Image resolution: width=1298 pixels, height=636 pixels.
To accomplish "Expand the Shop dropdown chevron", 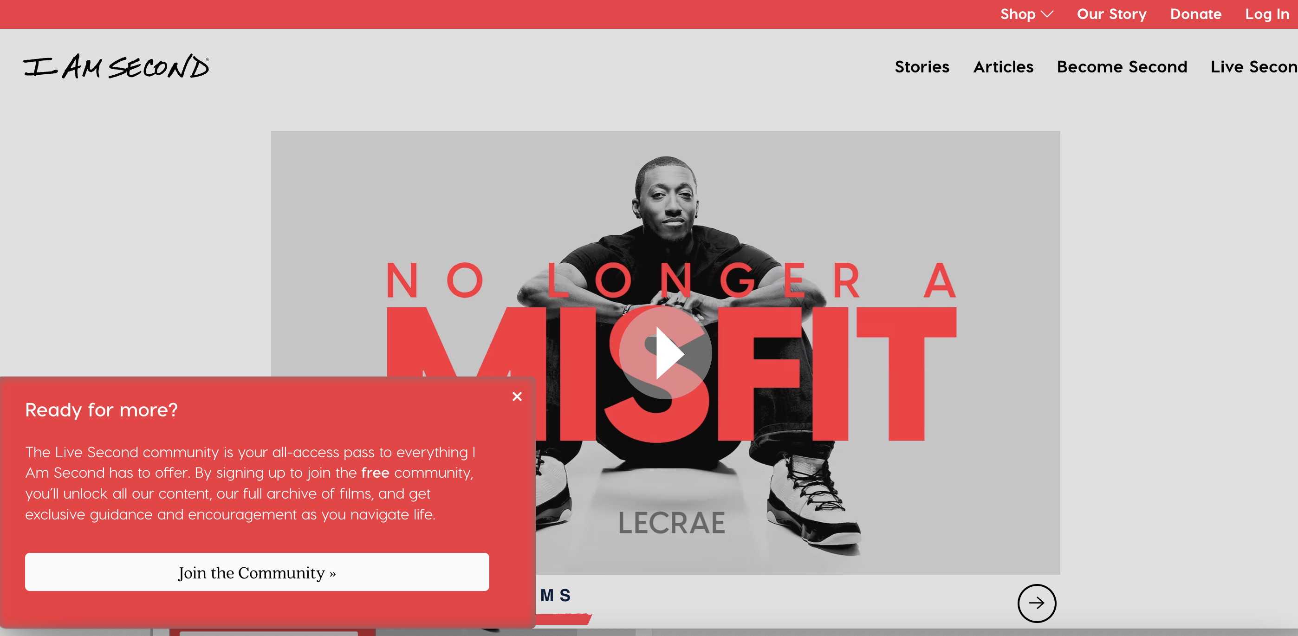I will point(1047,14).
